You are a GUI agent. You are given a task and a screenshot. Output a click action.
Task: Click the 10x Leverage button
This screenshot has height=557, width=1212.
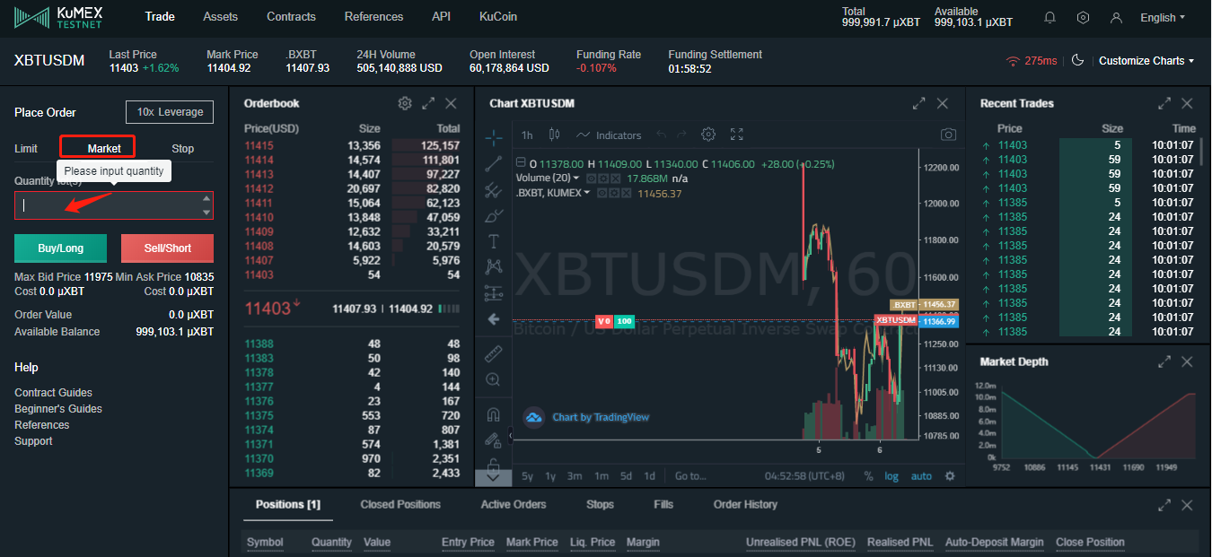[170, 112]
